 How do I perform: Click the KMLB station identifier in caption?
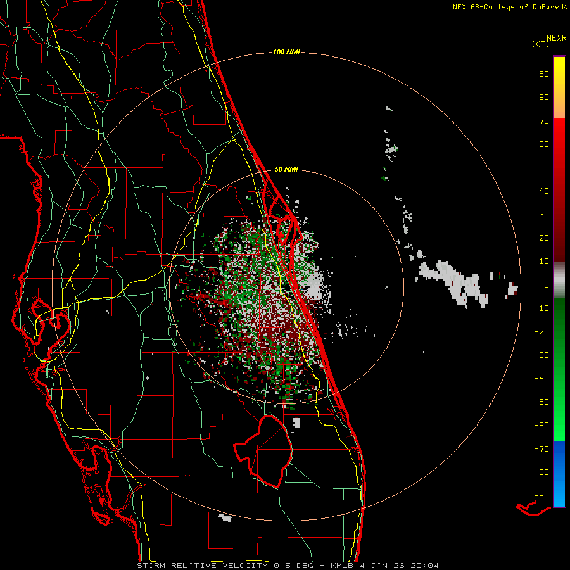point(342,566)
